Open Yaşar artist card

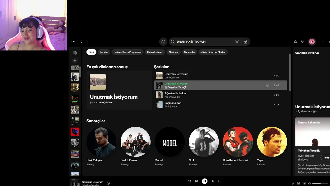(x=272, y=146)
